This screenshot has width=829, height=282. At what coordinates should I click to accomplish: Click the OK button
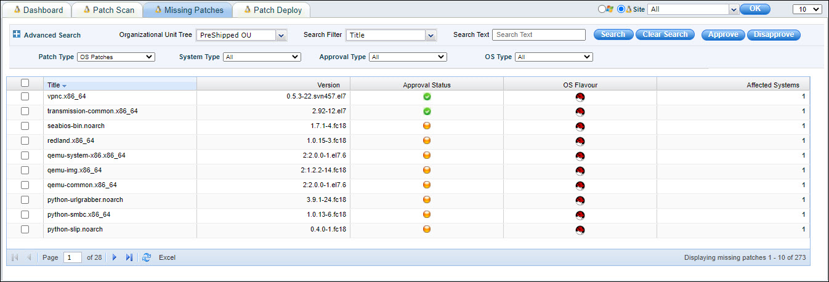tap(755, 9)
